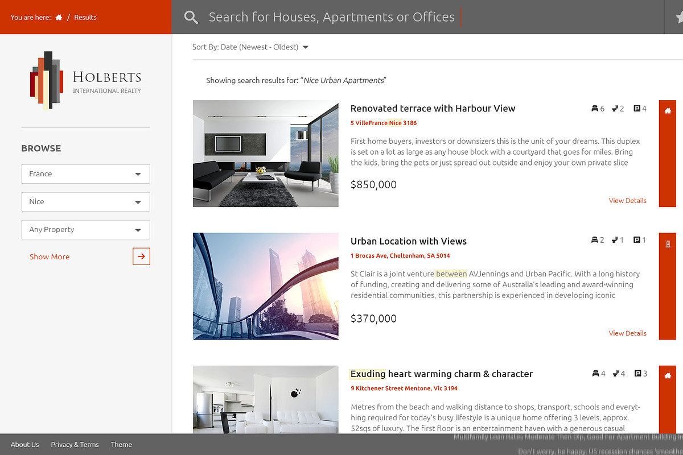Open the Exuding charm white interior thumbnail
This screenshot has height=455, width=683.
(x=266, y=399)
